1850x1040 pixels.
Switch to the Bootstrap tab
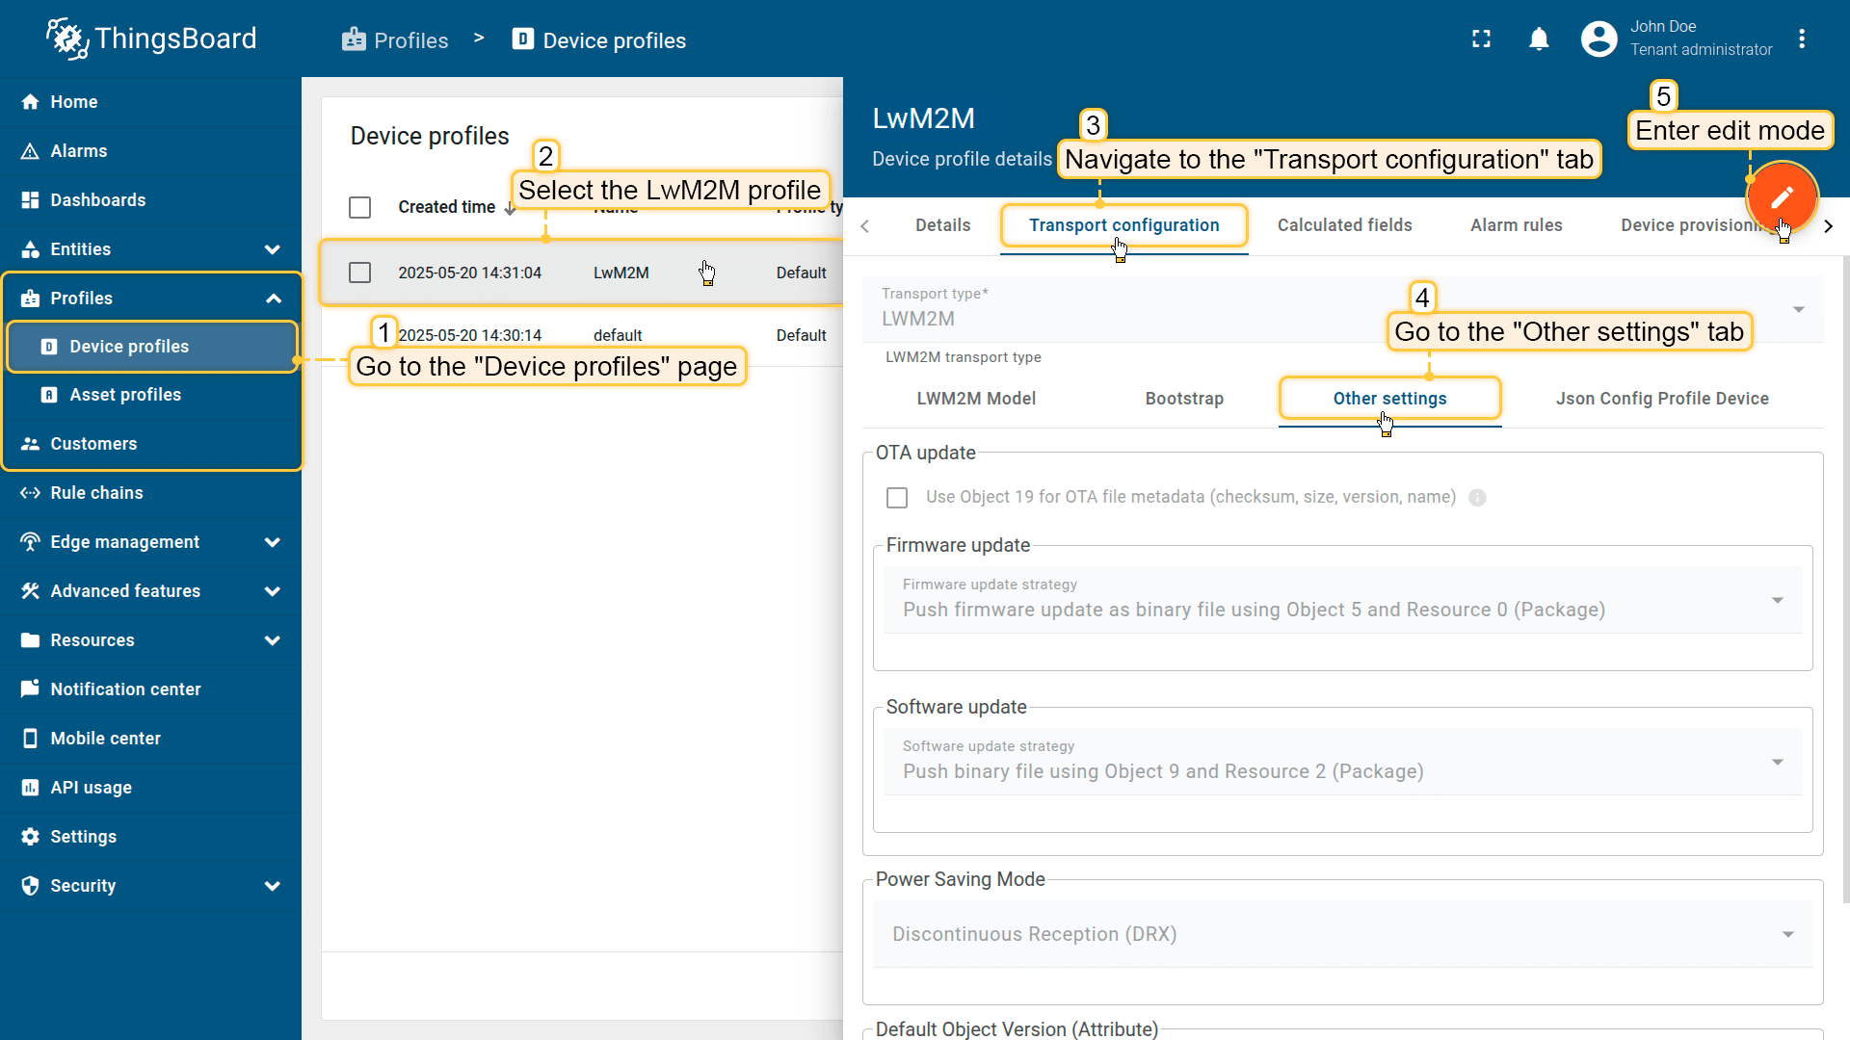[x=1184, y=399]
